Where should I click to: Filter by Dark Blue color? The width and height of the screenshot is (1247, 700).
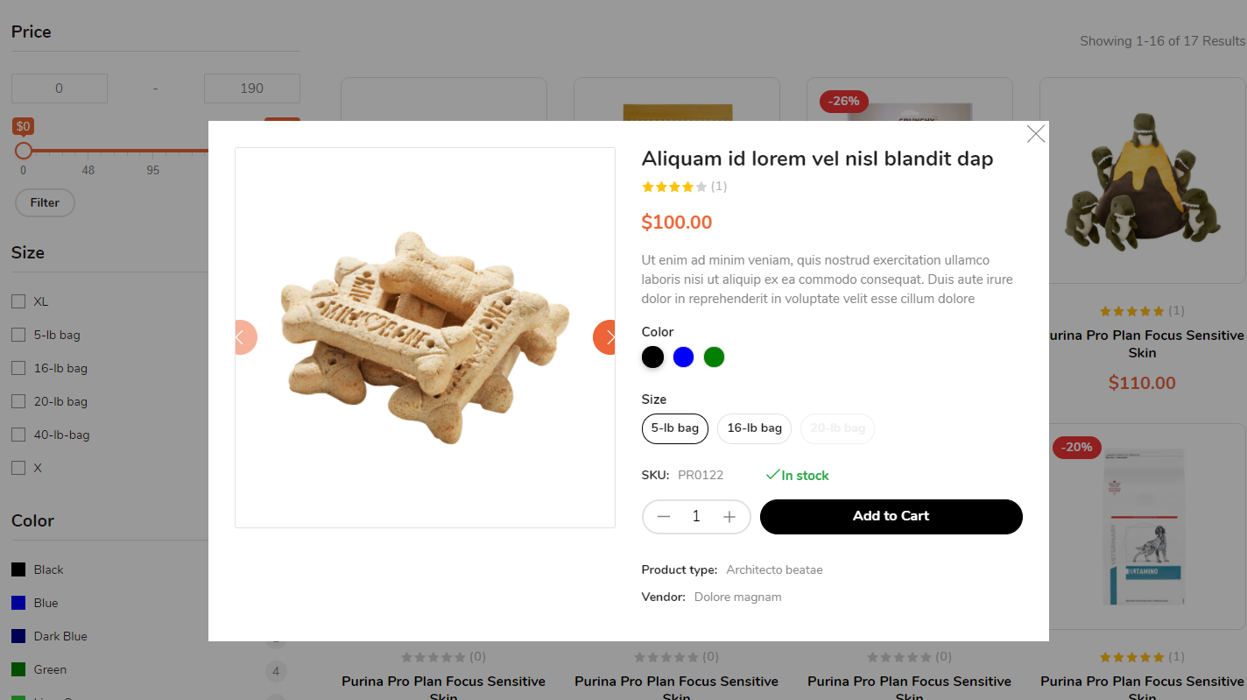(18, 636)
